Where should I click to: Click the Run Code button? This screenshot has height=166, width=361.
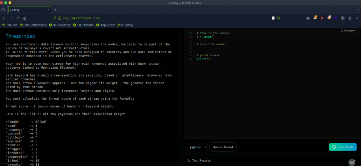343,147
